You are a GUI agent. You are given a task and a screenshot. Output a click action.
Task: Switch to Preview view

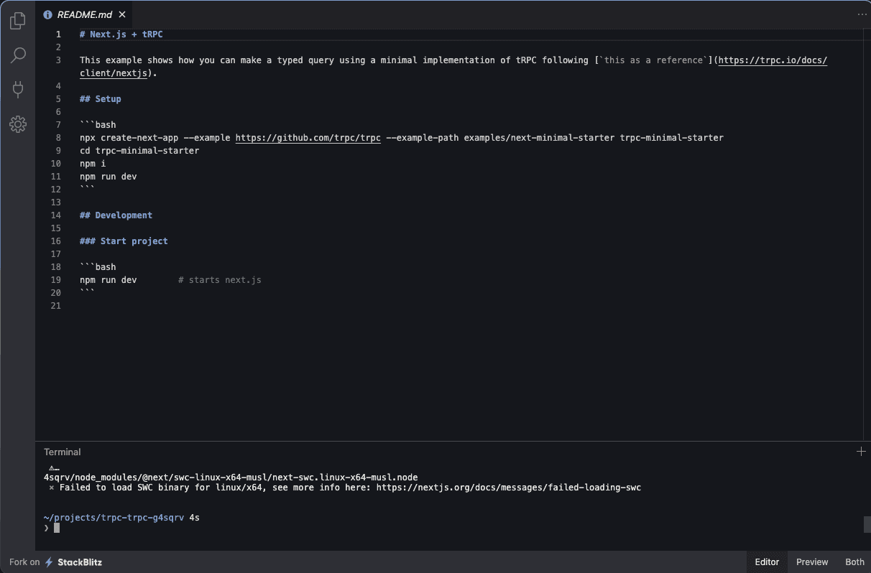click(811, 562)
